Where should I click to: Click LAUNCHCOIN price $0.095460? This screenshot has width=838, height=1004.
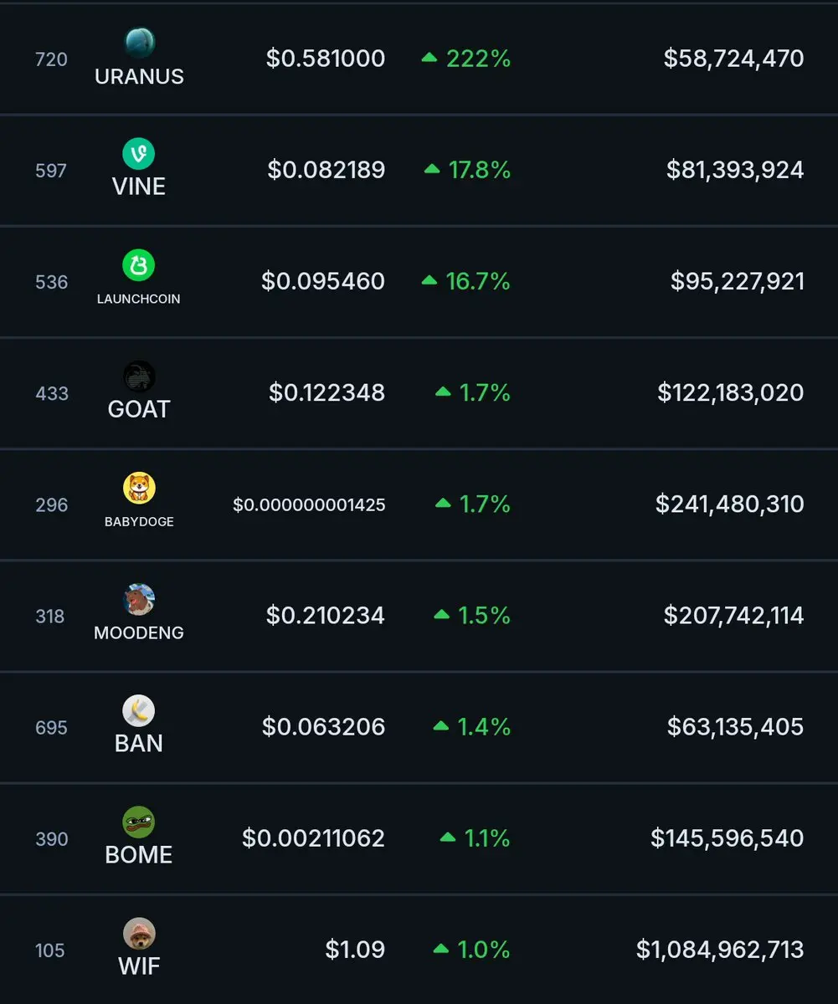point(323,281)
